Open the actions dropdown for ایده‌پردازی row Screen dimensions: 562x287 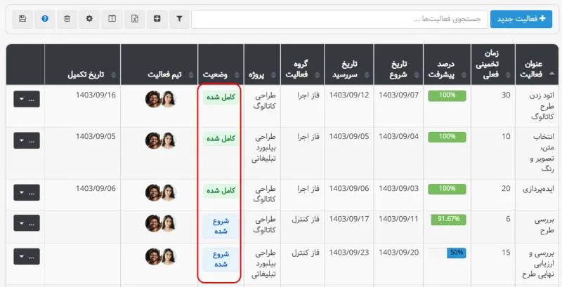(x=27, y=192)
